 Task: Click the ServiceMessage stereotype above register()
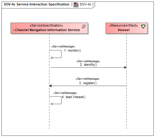[x=87, y=79]
